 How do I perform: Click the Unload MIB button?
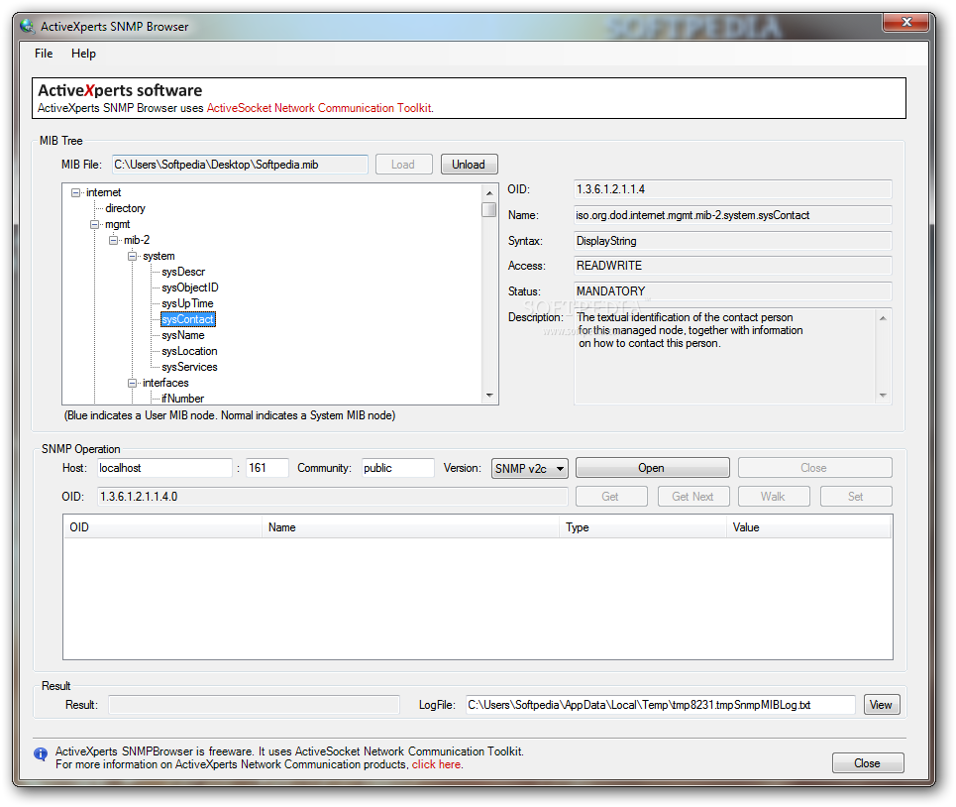pyautogui.click(x=469, y=165)
